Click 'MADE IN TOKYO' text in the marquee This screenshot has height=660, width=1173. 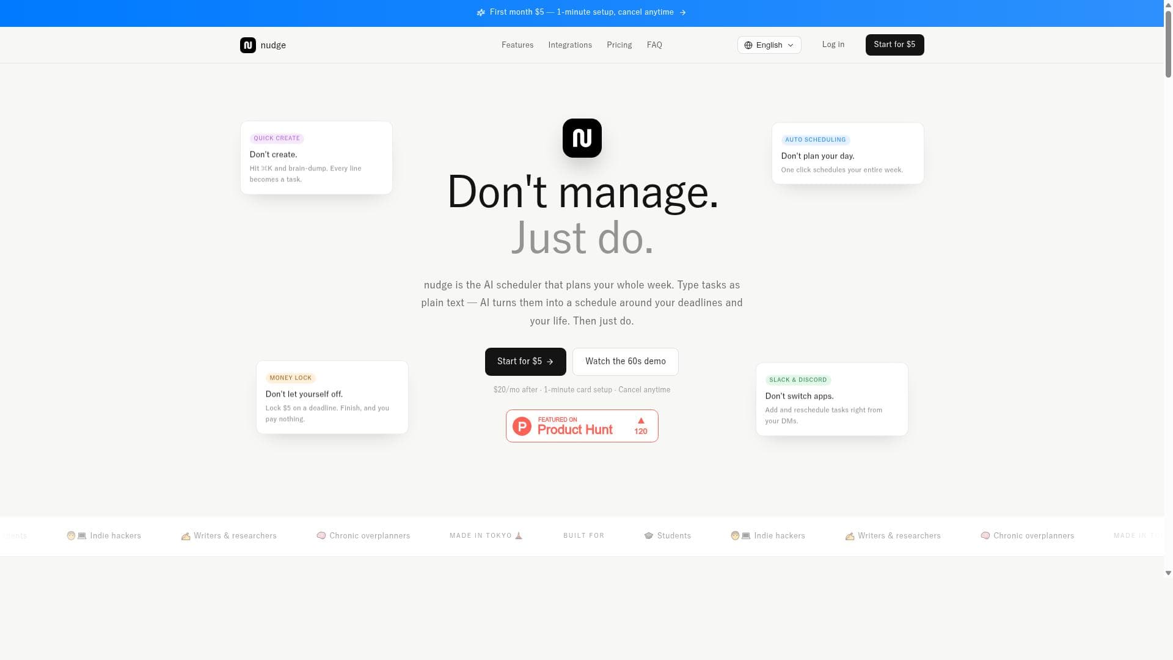click(x=481, y=536)
